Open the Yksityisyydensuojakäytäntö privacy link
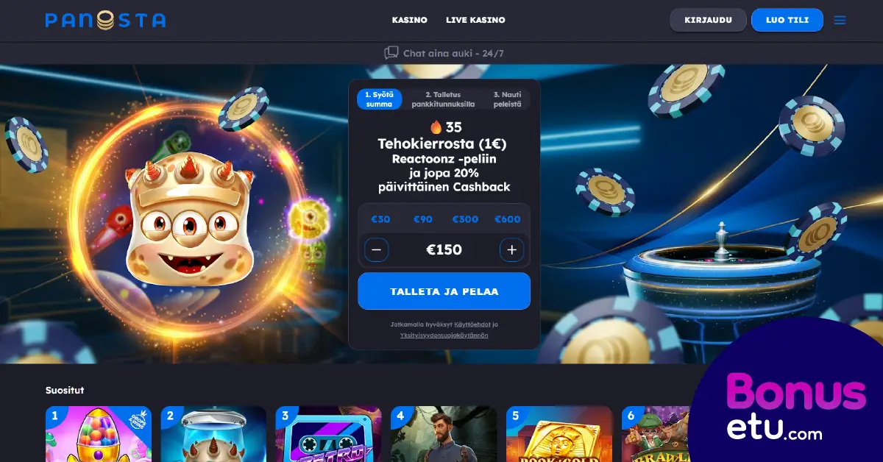The width and height of the screenshot is (883, 462). [444, 335]
